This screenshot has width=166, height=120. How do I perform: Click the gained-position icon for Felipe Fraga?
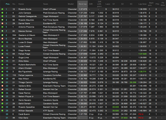click(2, 54)
